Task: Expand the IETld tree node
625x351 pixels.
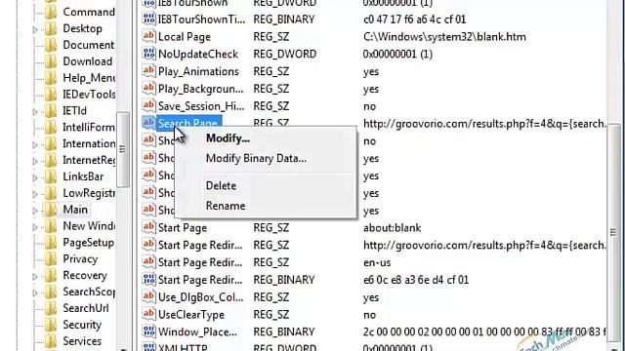Action: [35, 112]
